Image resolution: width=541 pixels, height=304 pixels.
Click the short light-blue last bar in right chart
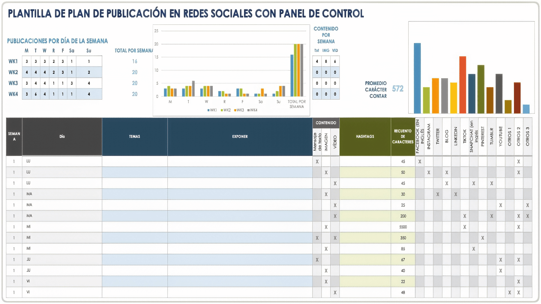[x=526, y=109]
